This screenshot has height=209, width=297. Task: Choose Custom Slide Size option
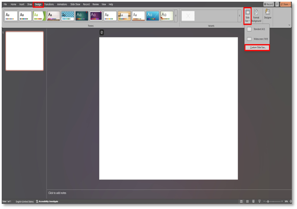tap(257, 47)
